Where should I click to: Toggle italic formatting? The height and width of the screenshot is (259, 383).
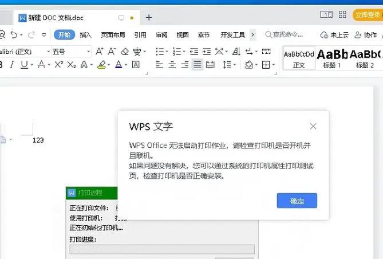pos(11,65)
